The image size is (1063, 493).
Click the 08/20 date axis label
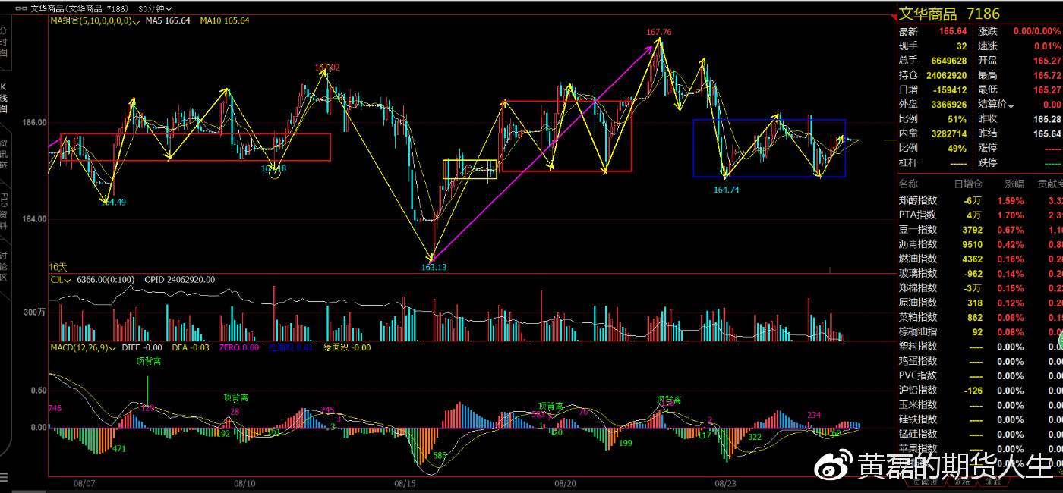pyautogui.click(x=566, y=483)
